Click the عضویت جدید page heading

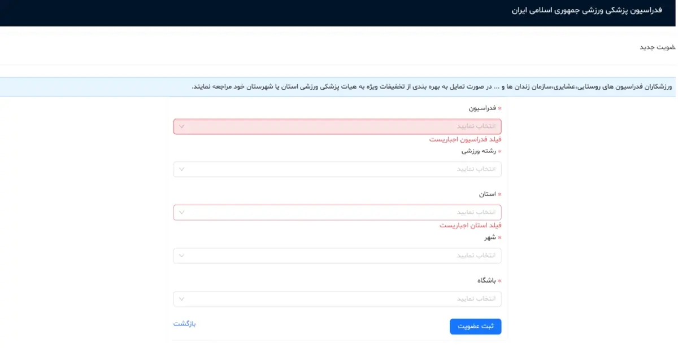pyautogui.click(x=658, y=47)
